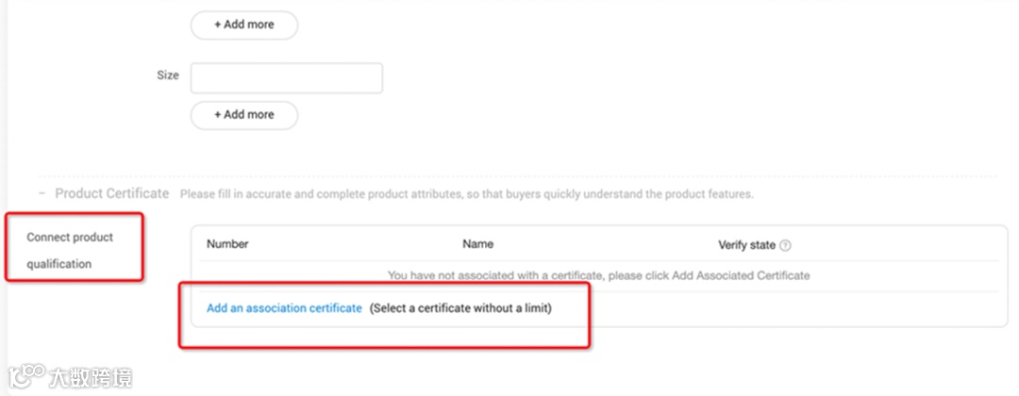Click the 'Please fill in accurate' hint text
This screenshot has width=1019, height=396.
[x=466, y=194]
